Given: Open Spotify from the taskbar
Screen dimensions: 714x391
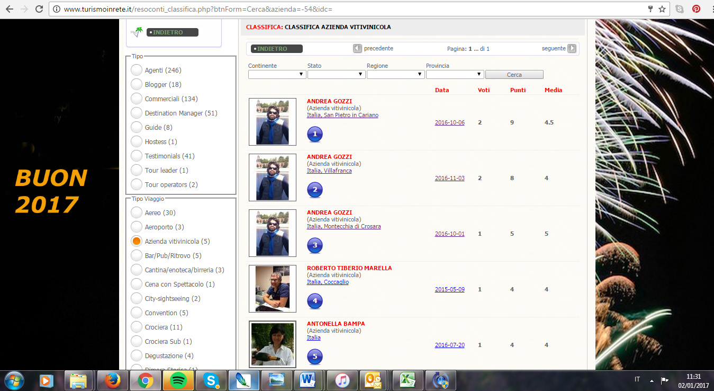Looking at the screenshot, I should (178, 380).
